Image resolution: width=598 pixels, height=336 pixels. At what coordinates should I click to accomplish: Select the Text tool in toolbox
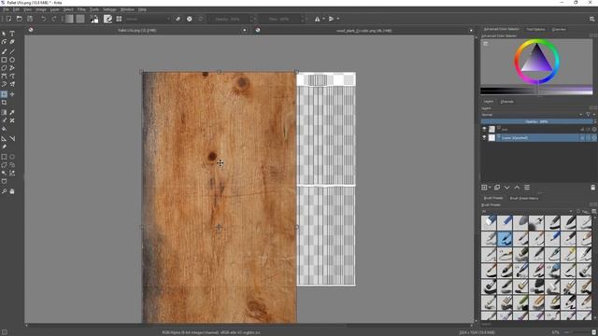[12, 34]
